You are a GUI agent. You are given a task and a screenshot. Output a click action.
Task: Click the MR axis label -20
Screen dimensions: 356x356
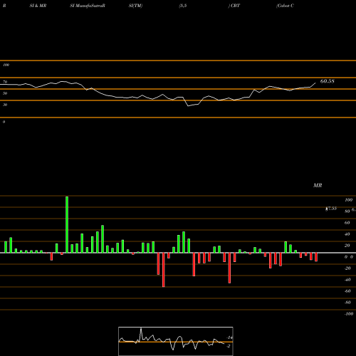coord(347,268)
